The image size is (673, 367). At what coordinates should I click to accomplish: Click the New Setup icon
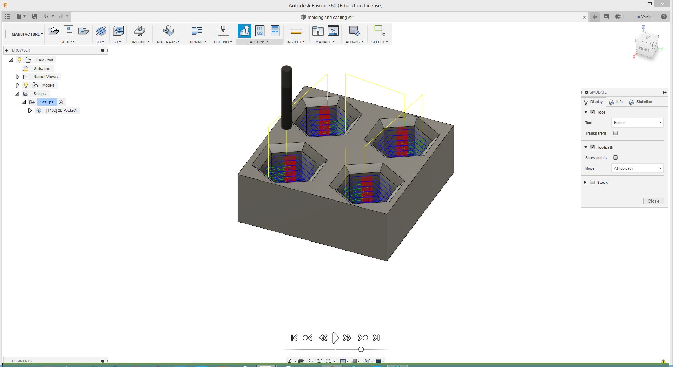click(x=53, y=31)
